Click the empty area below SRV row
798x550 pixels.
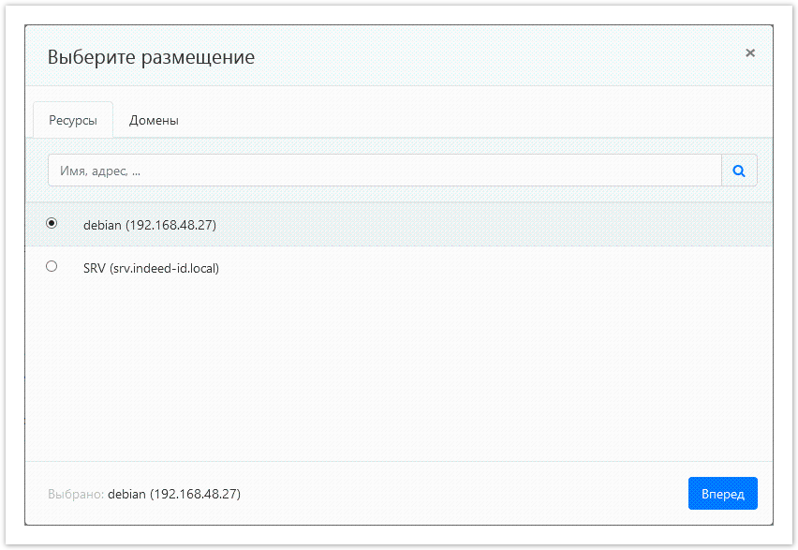coord(398,375)
